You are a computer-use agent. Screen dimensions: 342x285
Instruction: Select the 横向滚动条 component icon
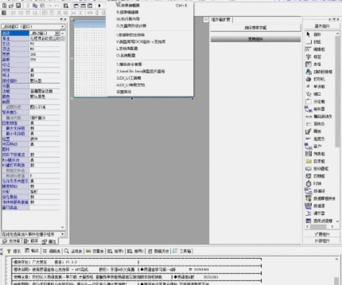(x=308, y=116)
